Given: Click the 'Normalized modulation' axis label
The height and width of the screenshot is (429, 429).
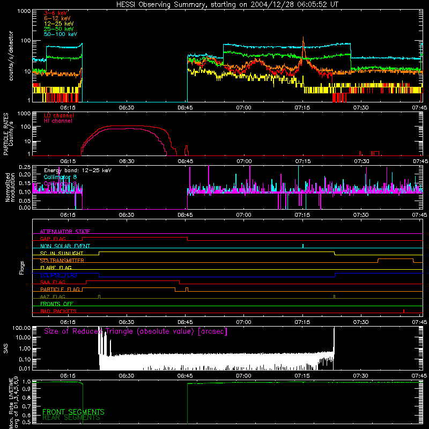Looking at the screenshot, I should 10,187.
